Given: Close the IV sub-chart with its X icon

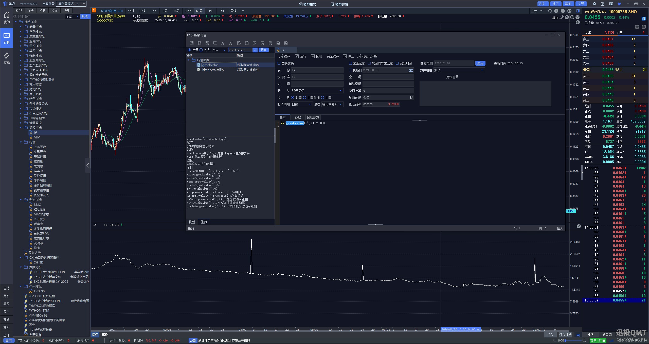Looking at the screenshot, I should point(579,226).
